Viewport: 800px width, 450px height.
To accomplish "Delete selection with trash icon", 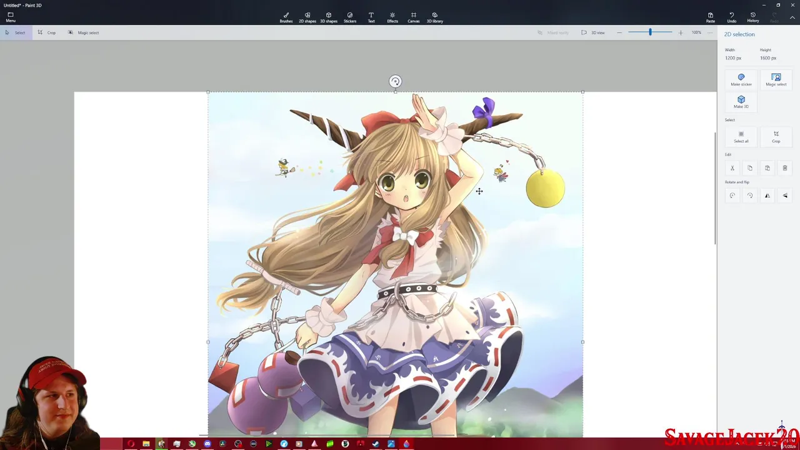I will (x=785, y=168).
